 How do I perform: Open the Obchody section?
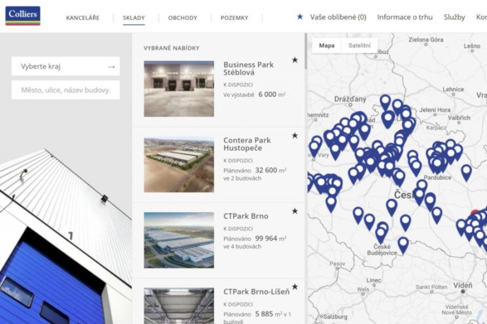tap(183, 18)
